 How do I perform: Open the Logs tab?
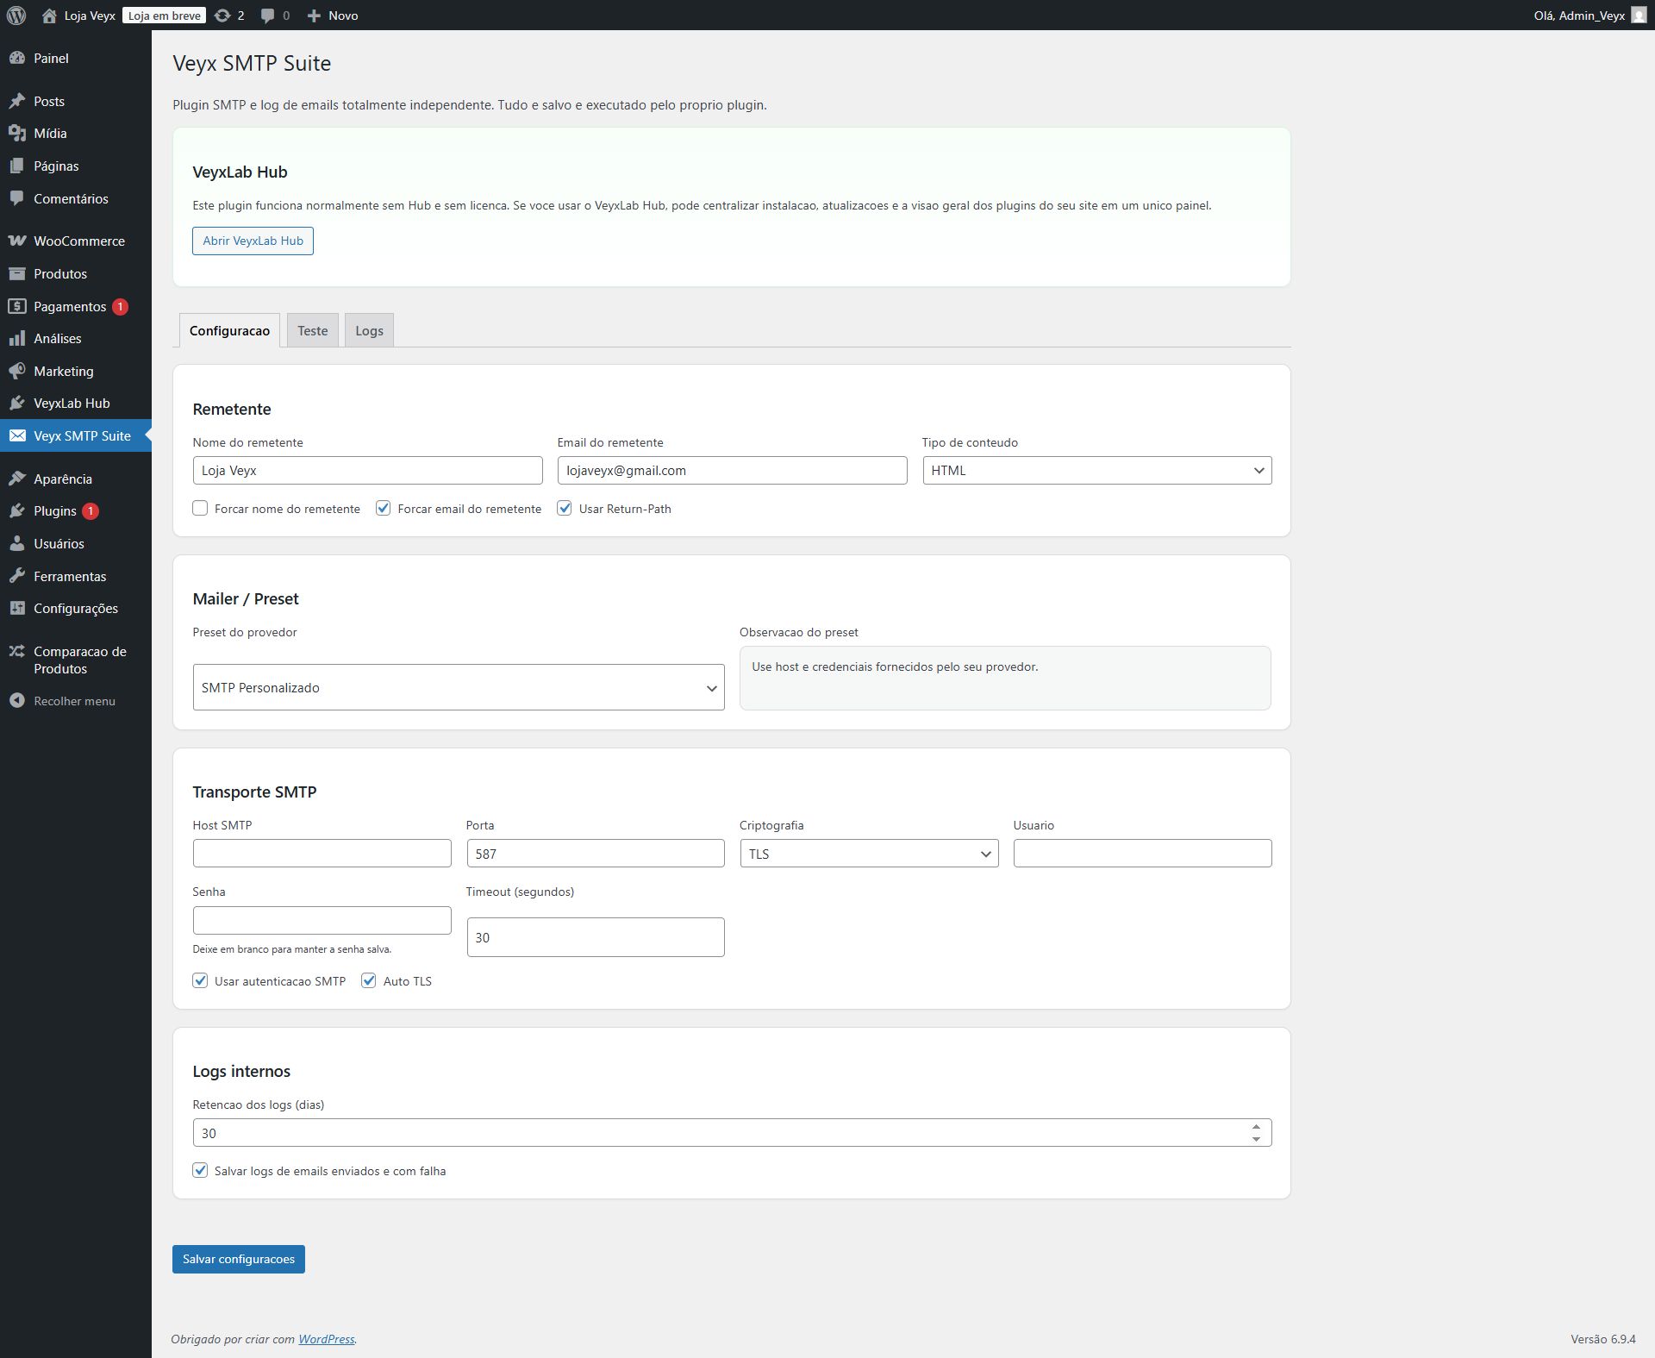pyautogui.click(x=368, y=330)
